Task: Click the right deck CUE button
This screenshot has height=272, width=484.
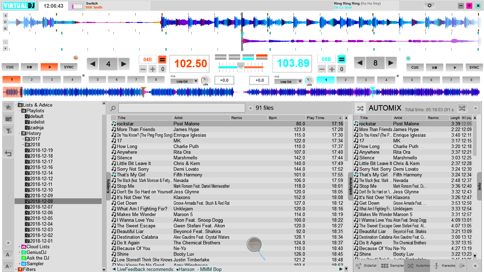Action: (x=415, y=67)
